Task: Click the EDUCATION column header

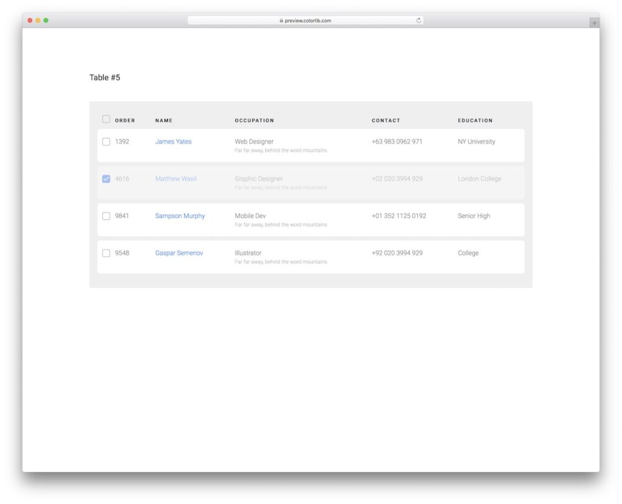Action: [475, 120]
